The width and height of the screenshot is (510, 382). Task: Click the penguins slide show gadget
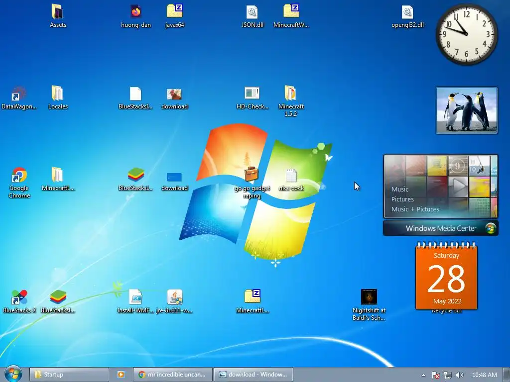coord(466,110)
